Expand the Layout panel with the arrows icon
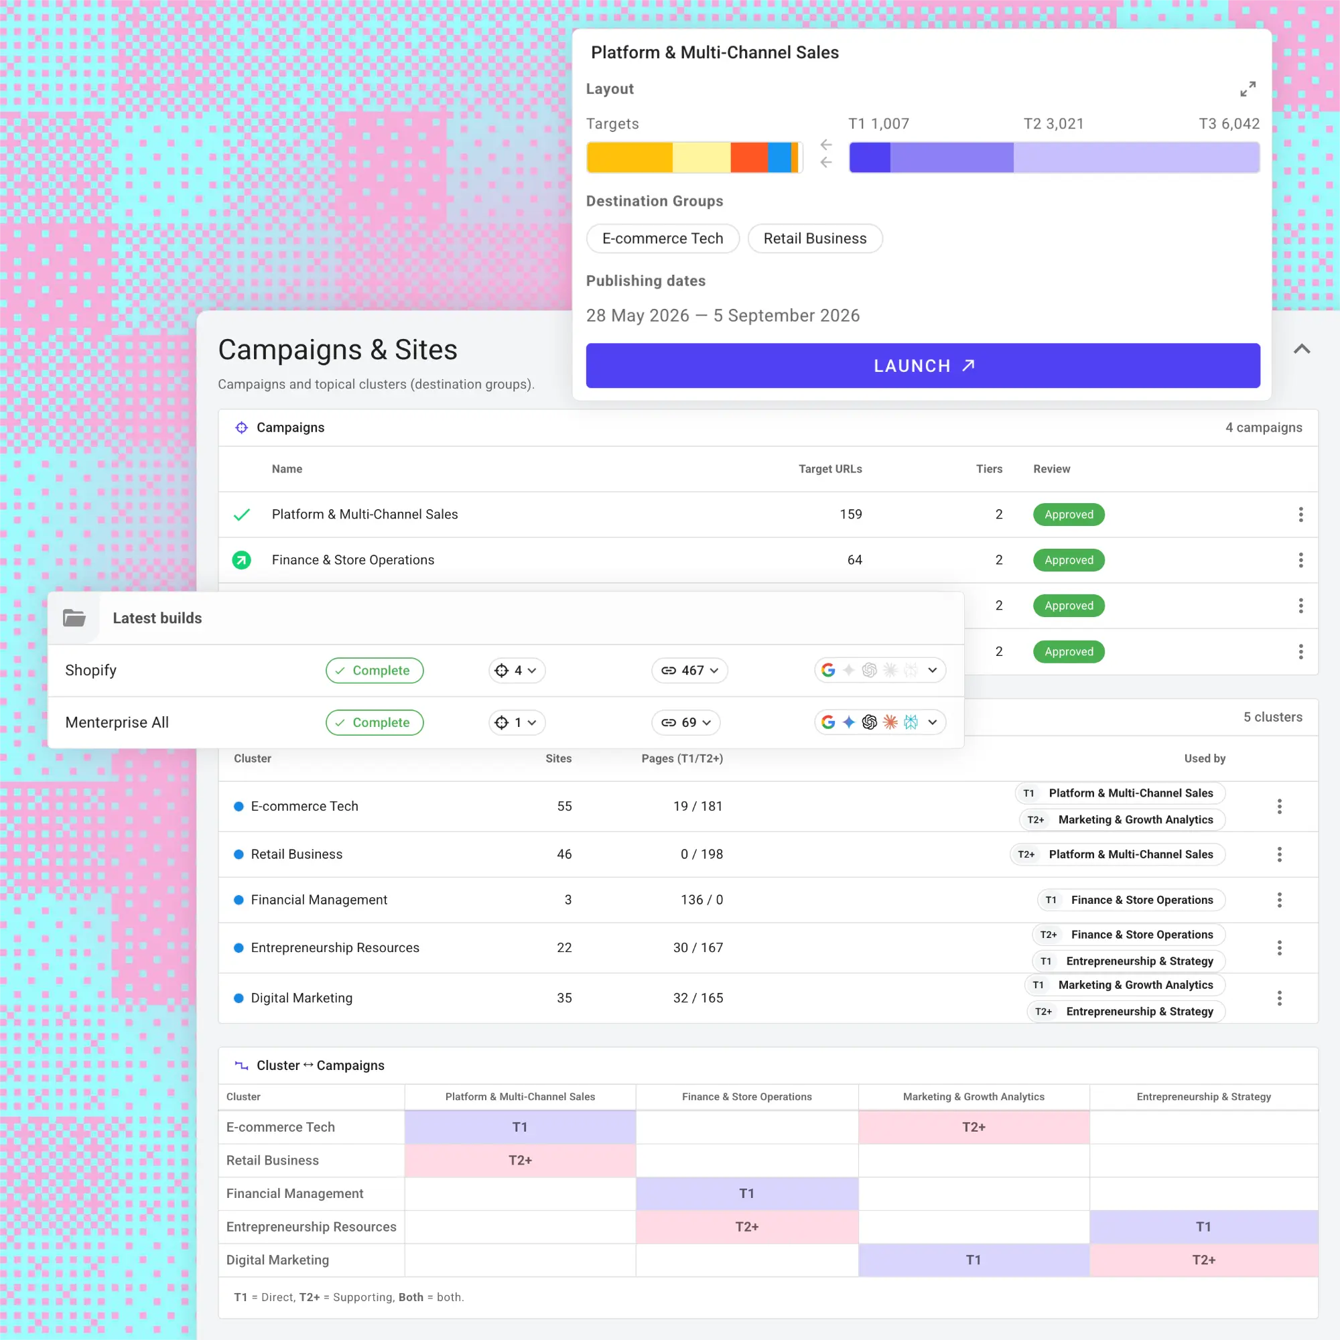This screenshot has height=1340, width=1340. (1247, 89)
